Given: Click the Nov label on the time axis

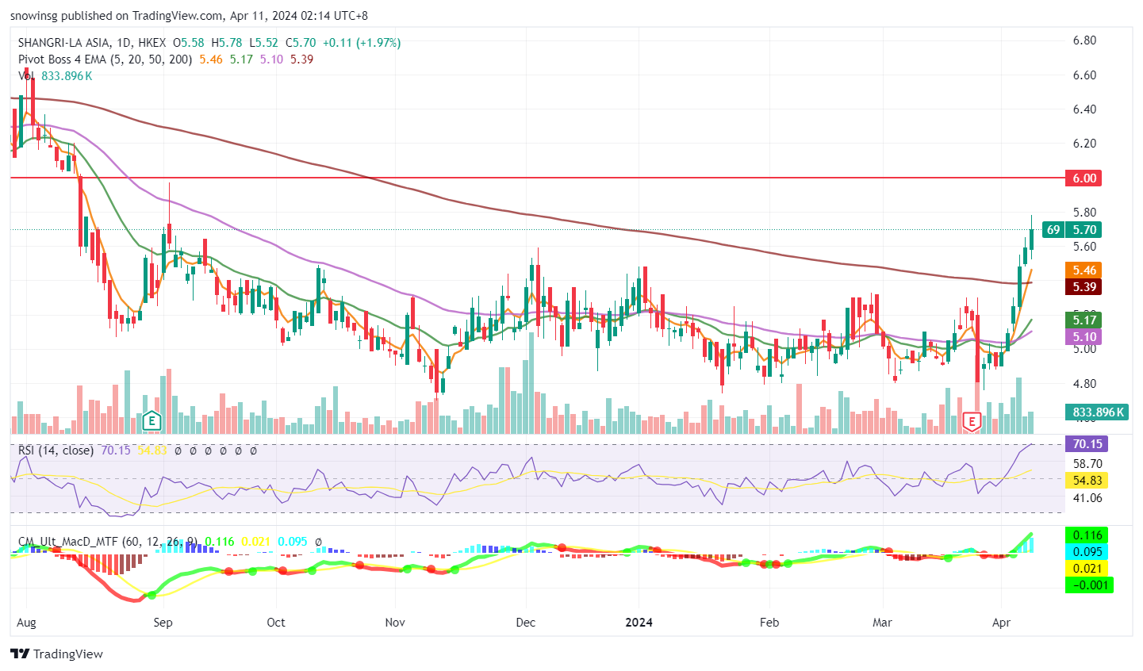Looking at the screenshot, I should (395, 623).
